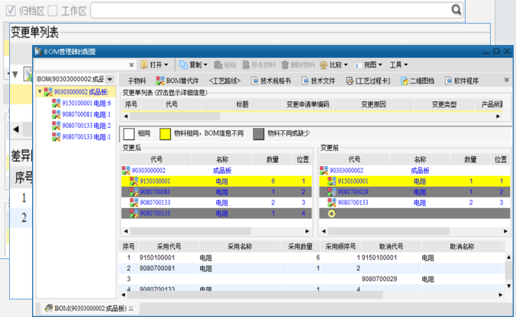Open the 打开 toolbar button
The image size is (516, 317).
tap(155, 65)
